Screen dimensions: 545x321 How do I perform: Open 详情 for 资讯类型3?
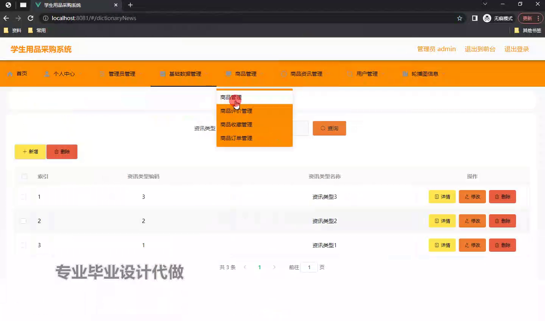442,197
